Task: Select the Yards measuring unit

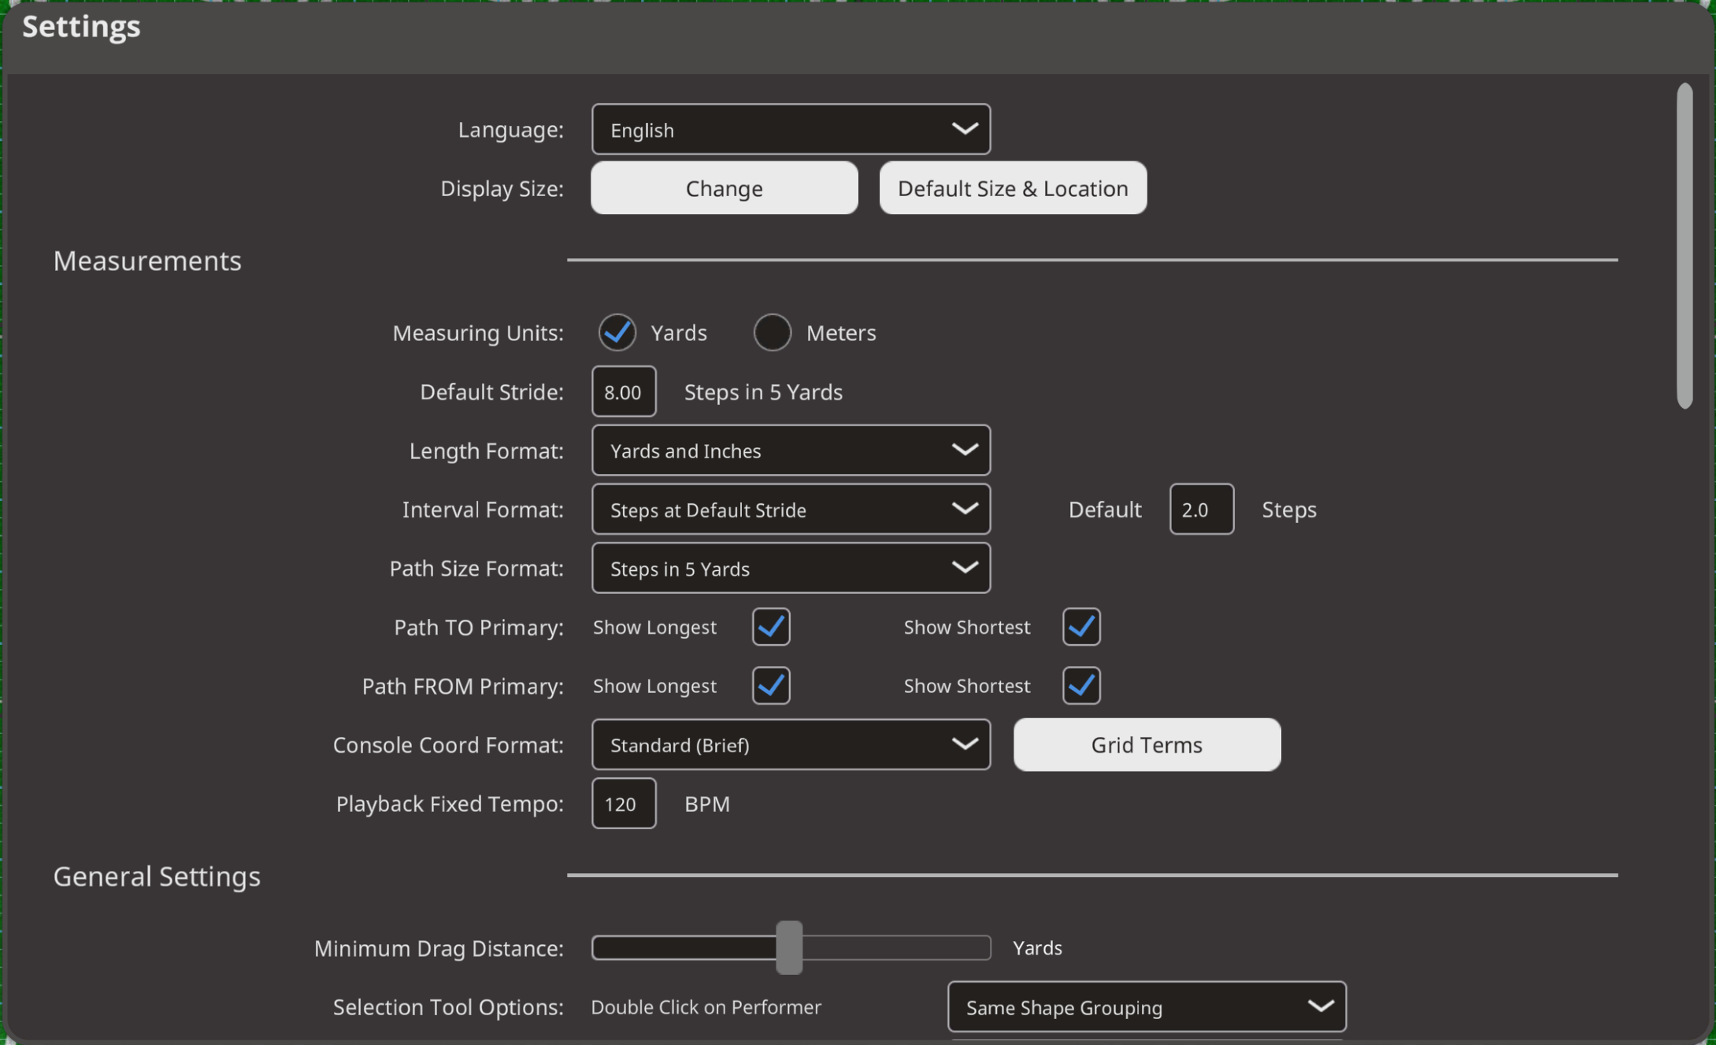Action: click(617, 332)
